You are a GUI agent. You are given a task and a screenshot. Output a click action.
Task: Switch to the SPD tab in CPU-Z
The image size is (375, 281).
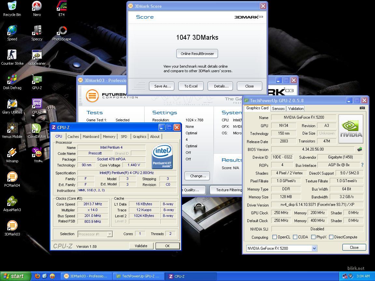pyautogui.click(x=124, y=137)
